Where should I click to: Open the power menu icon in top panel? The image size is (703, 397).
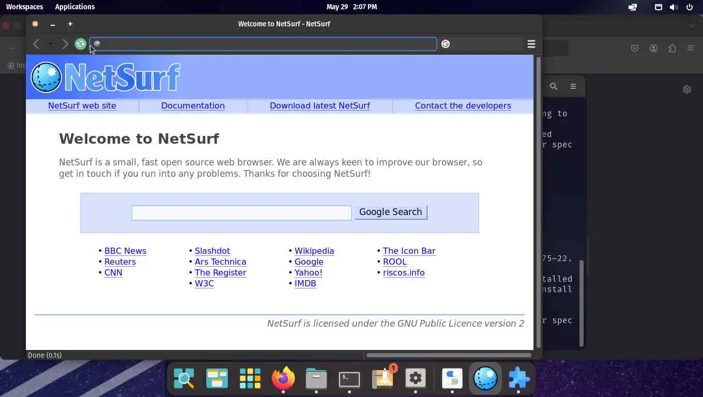point(690,7)
